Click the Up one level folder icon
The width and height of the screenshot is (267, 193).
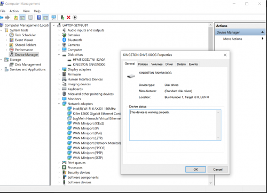pos(16,18)
